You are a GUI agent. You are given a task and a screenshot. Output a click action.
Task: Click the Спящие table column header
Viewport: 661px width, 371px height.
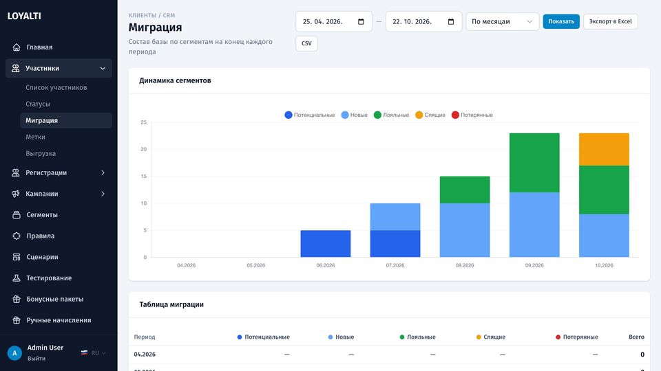491,337
